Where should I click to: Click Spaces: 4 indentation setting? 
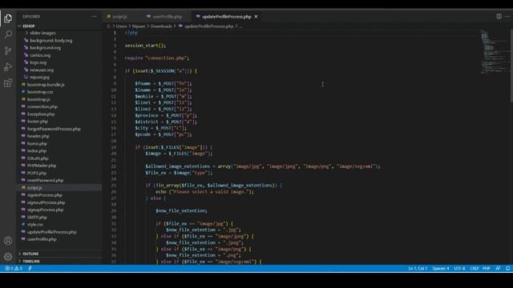pyautogui.click(x=441, y=269)
